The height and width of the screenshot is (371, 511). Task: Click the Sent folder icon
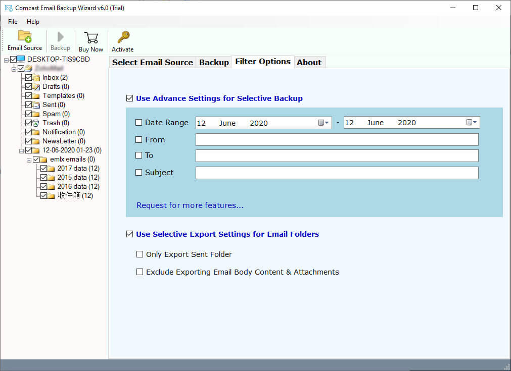click(36, 105)
